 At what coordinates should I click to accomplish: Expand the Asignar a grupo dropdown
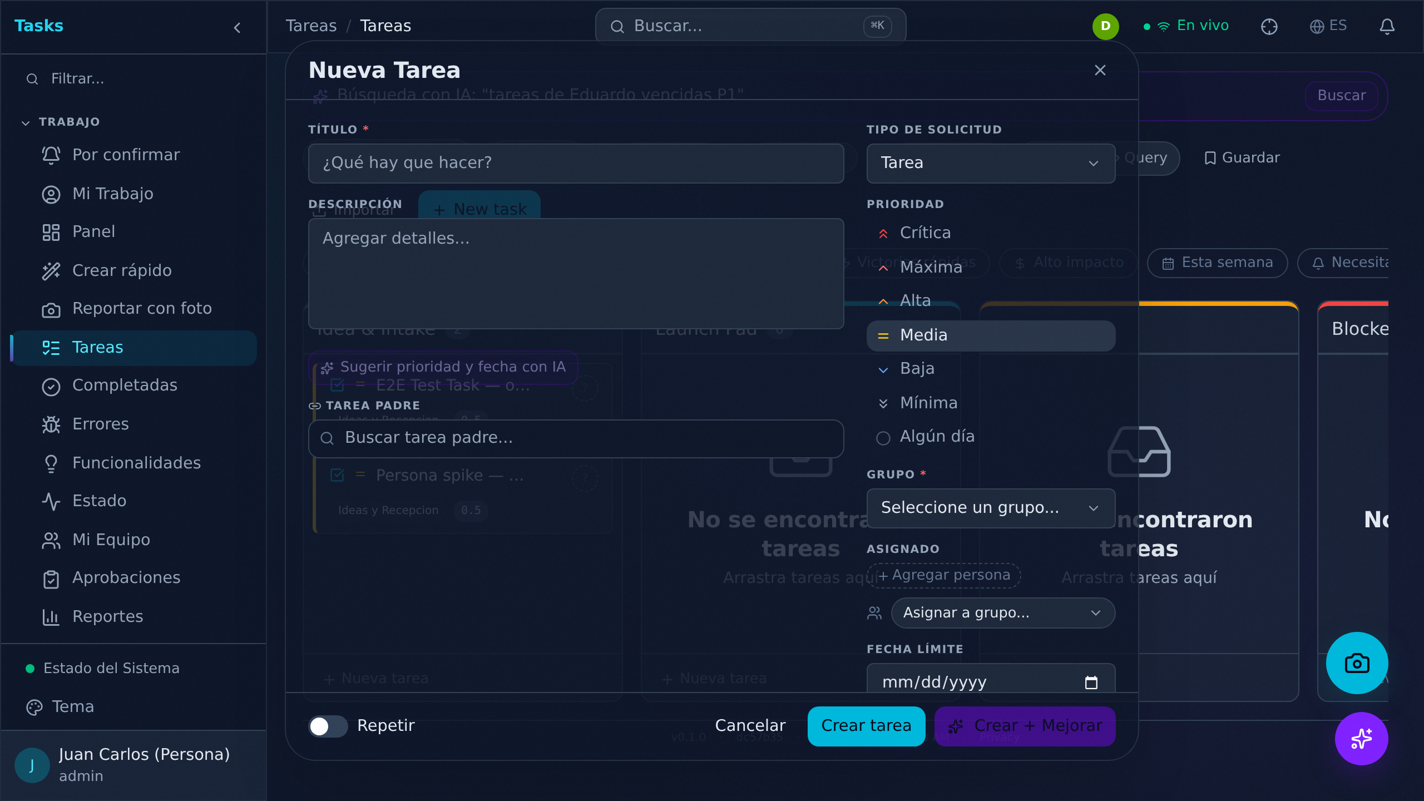pos(1003,612)
